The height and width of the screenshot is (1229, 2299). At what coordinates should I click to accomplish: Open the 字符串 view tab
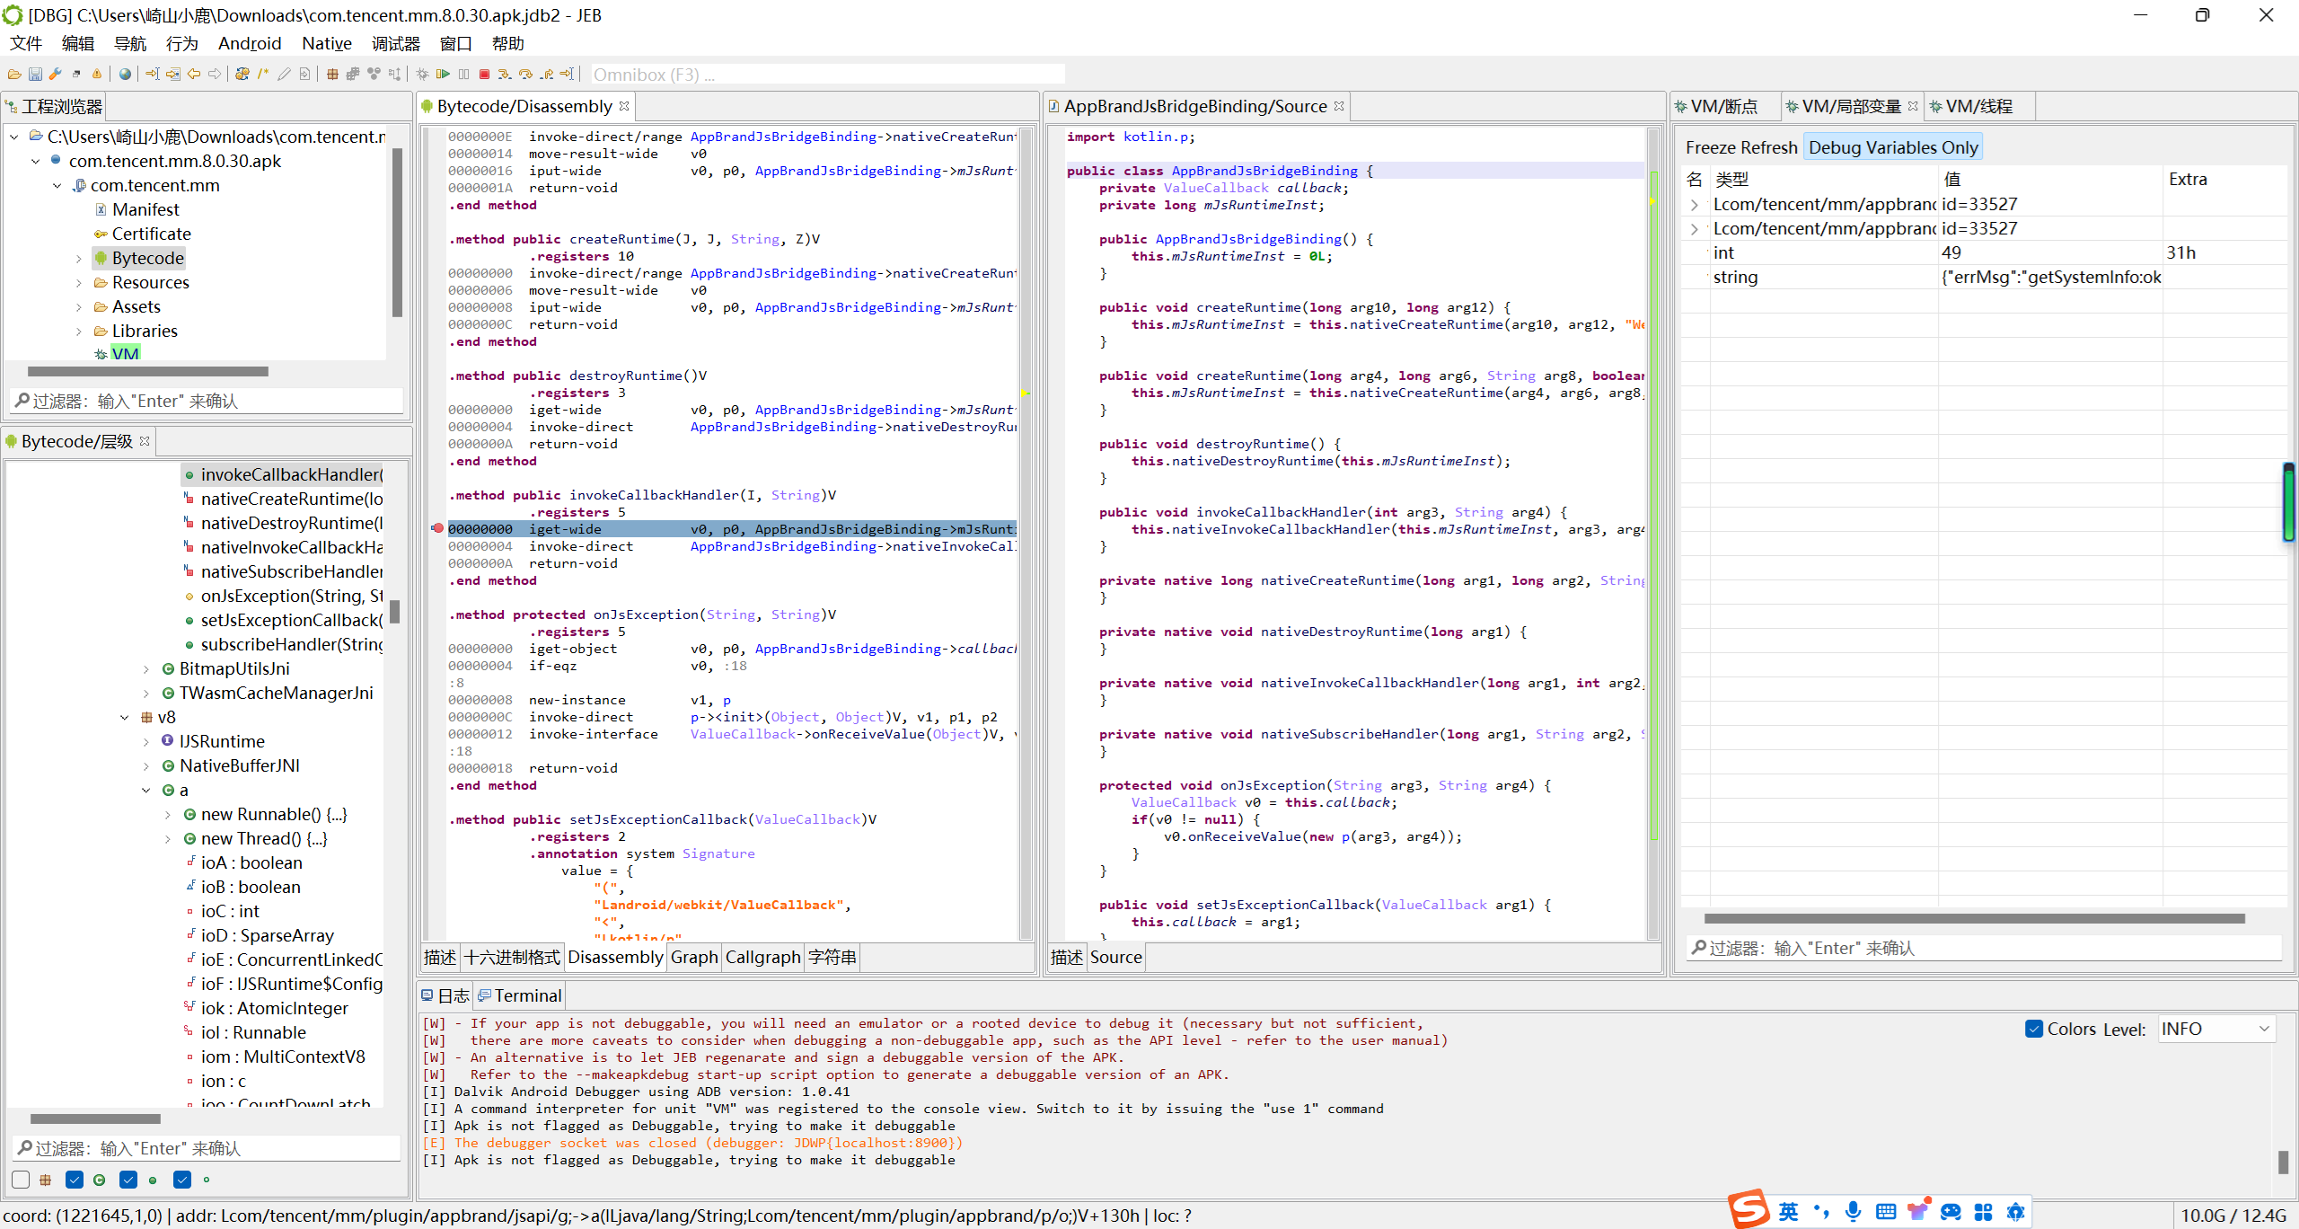coord(832,957)
